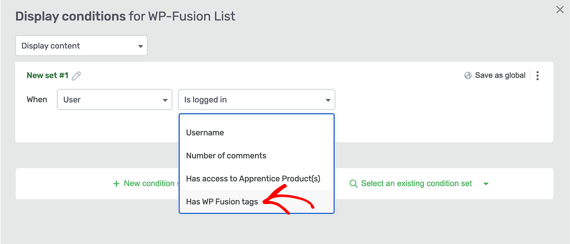The image size is (570, 244).
Task: Click the Display conditions heading text
Action: coord(70,16)
